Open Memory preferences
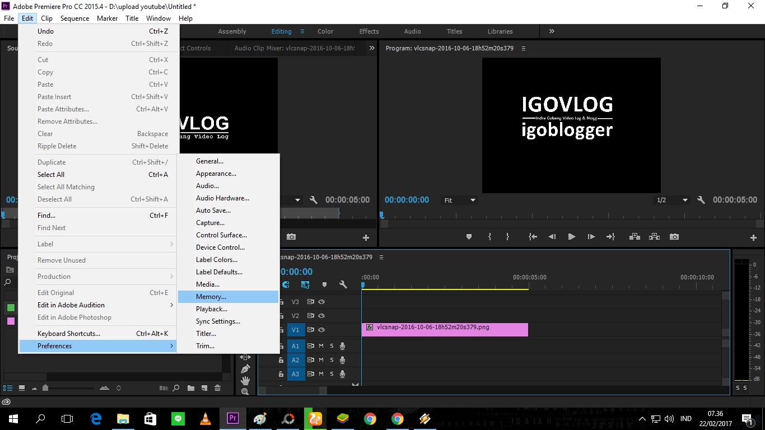 (228, 297)
